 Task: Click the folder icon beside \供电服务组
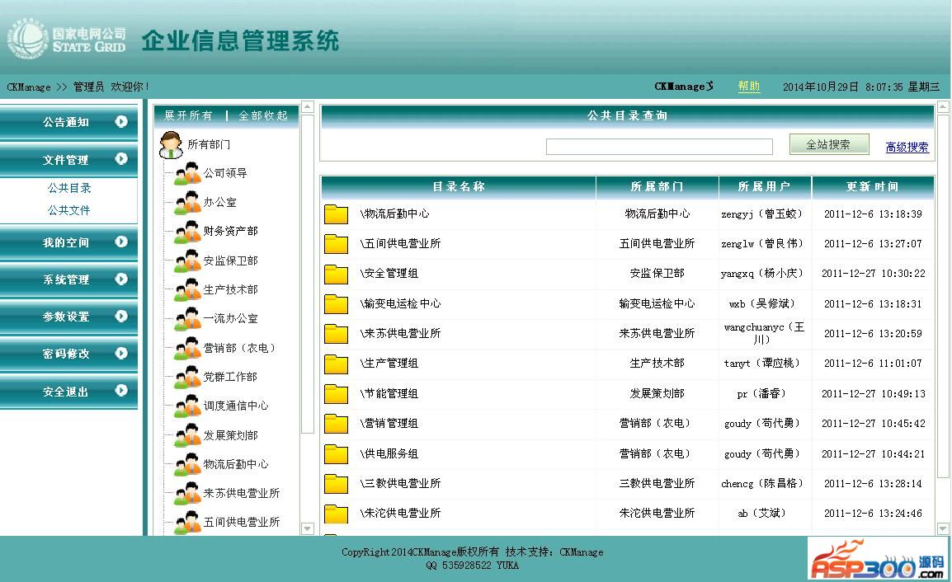tap(336, 454)
